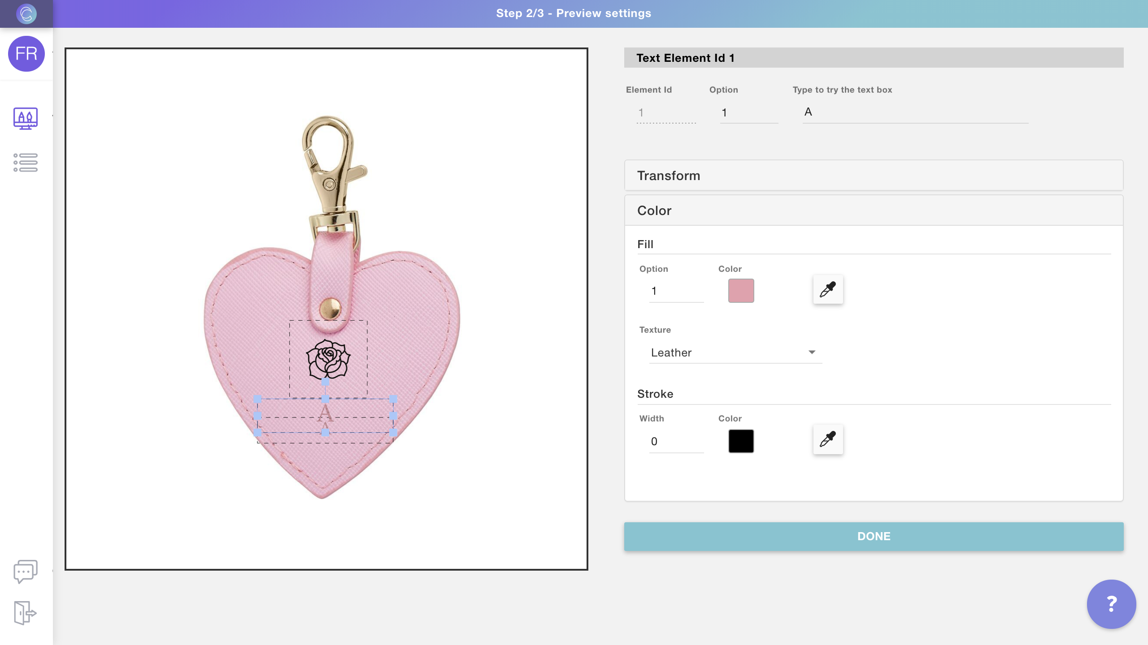Expand the Transform section

click(874, 176)
